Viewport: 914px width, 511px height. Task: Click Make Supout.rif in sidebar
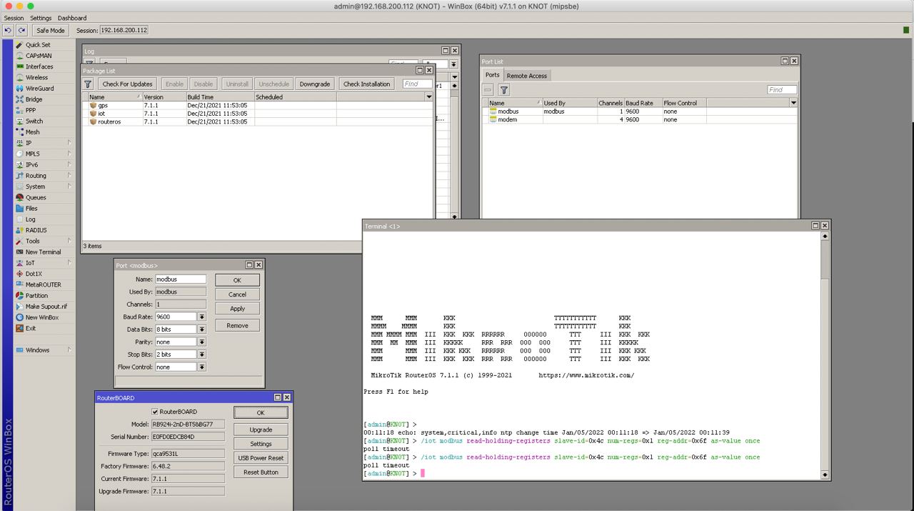tap(46, 307)
